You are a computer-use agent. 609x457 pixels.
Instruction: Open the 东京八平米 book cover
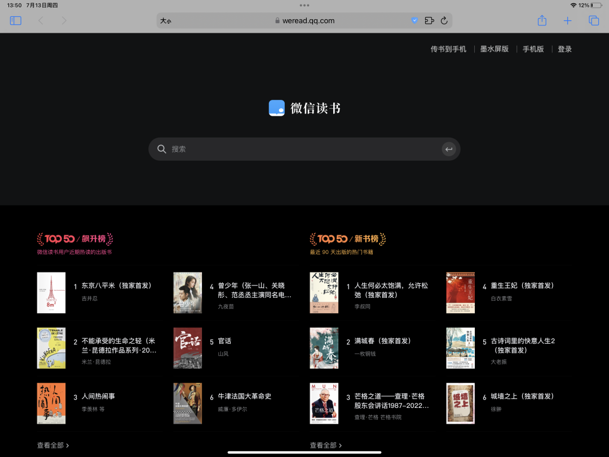point(51,293)
